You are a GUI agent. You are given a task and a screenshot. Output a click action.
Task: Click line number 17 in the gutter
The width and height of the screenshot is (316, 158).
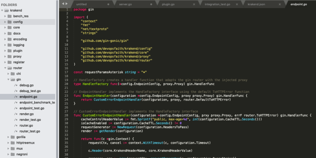pyautogui.click(x=66, y=72)
